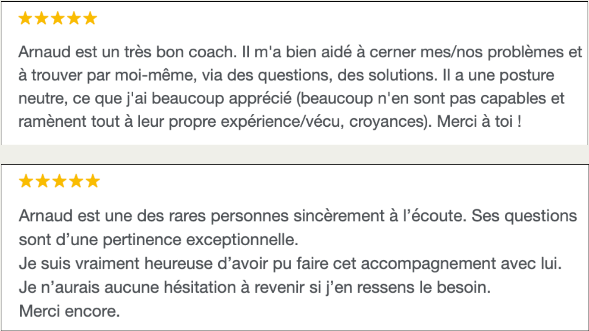Image resolution: width=589 pixels, height=331 pixels.
Task: Click the second star of the bottom review
Action: click(x=43, y=181)
